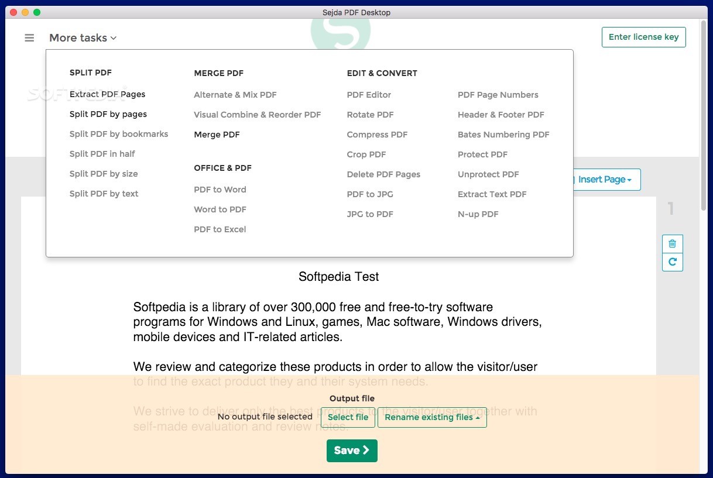The width and height of the screenshot is (713, 478).
Task: Choose PDF to JPG
Action: coord(370,194)
